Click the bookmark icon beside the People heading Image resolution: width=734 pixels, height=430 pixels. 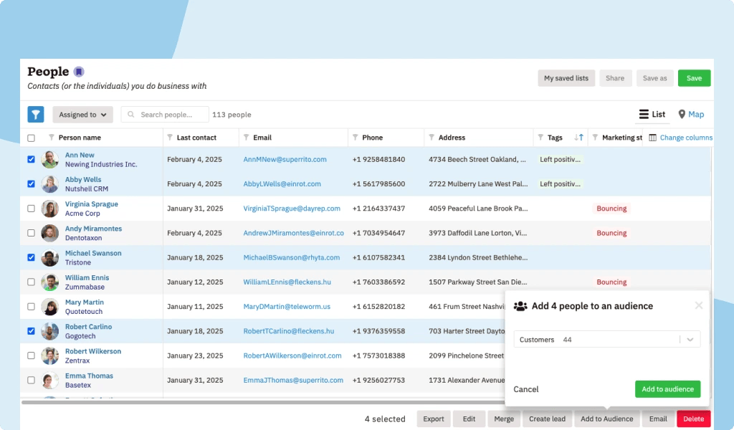coord(79,71)
